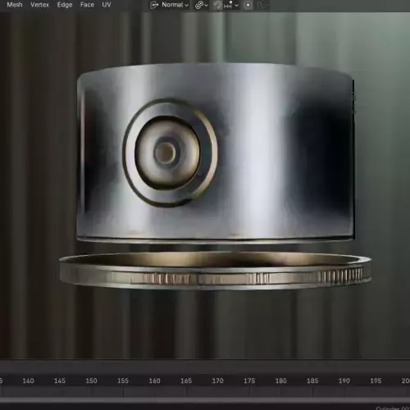Click frame 160 on the timeline
This screenshot has width=410, height=410.
click(154, 380)
